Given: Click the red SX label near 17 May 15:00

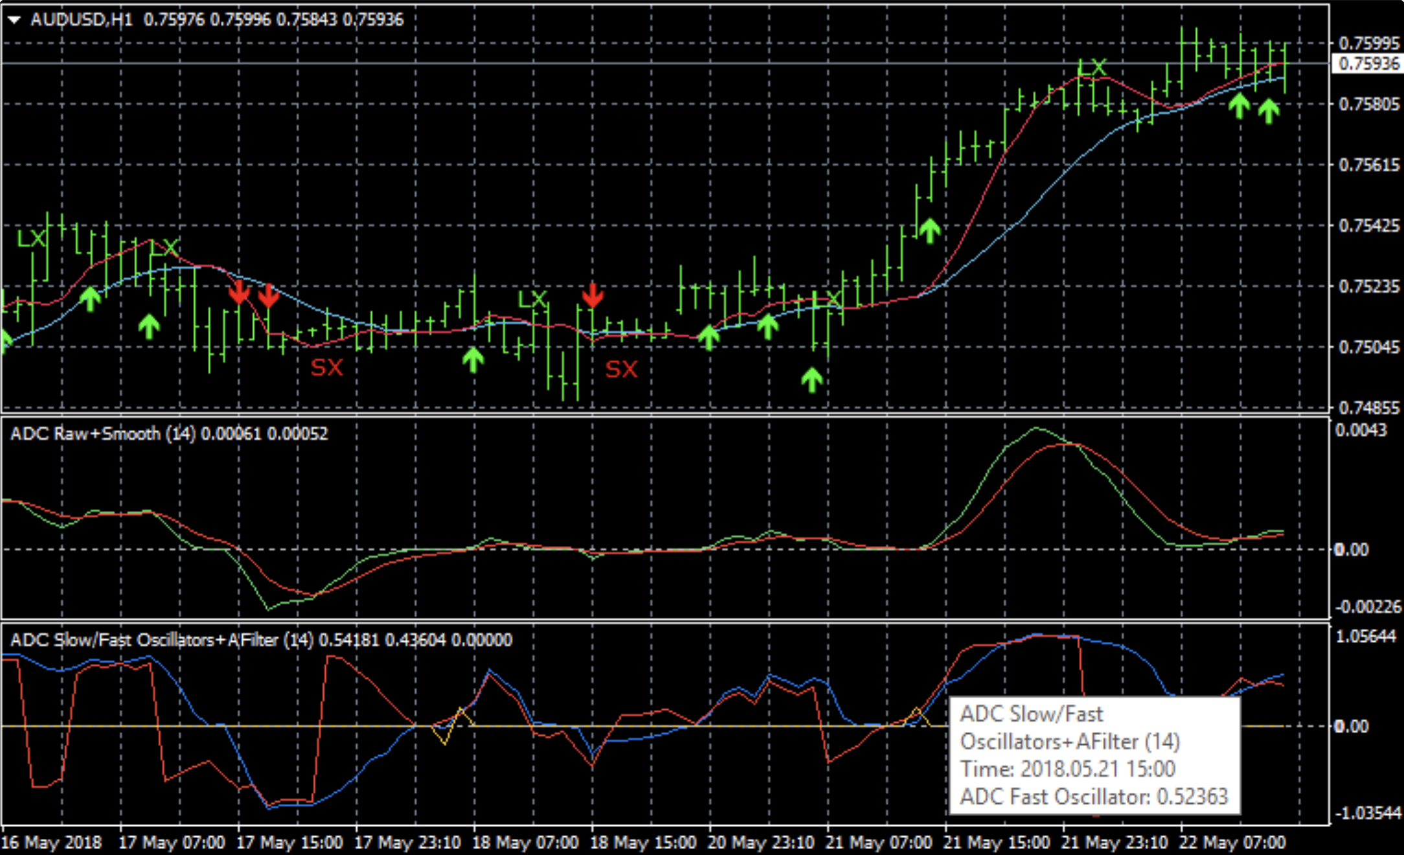Looking at the screenshot, I should click(x=327, y=368).
